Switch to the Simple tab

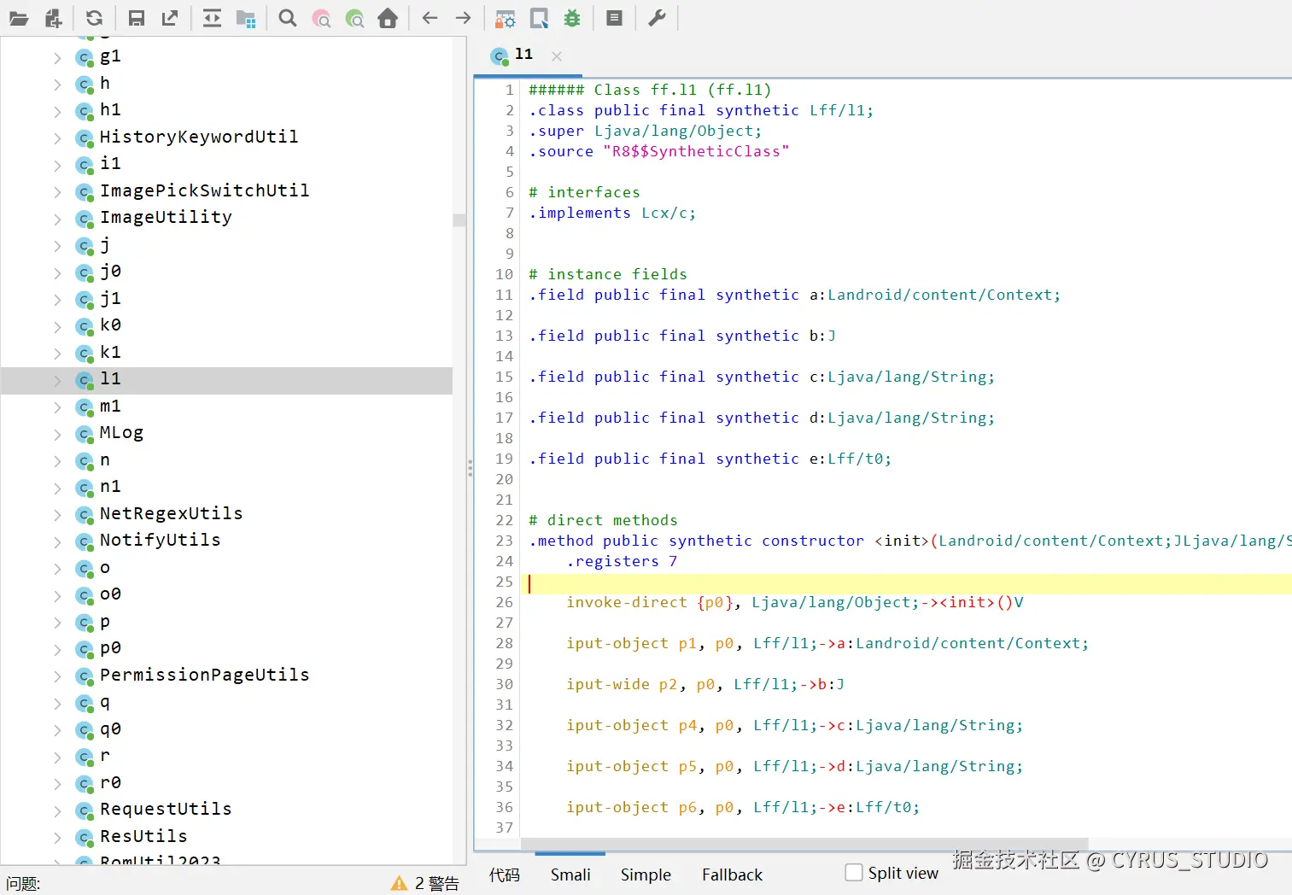(646, 875)
